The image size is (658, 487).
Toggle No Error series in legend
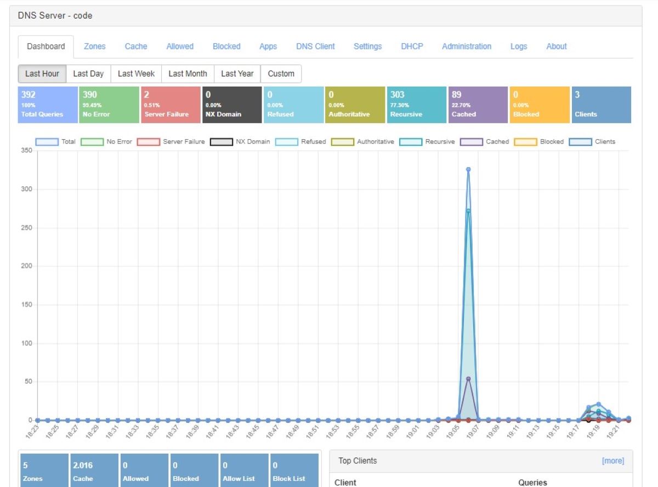pos(106,142)
